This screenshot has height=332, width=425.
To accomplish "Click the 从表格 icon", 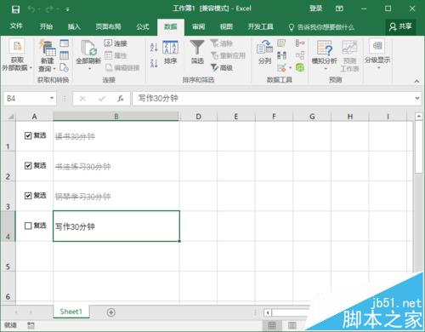I will [65, 55].
